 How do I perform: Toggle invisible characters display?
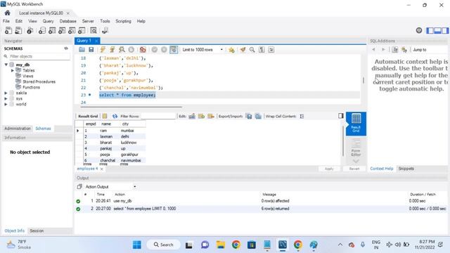pyautogui.click(x=262, y=50)
